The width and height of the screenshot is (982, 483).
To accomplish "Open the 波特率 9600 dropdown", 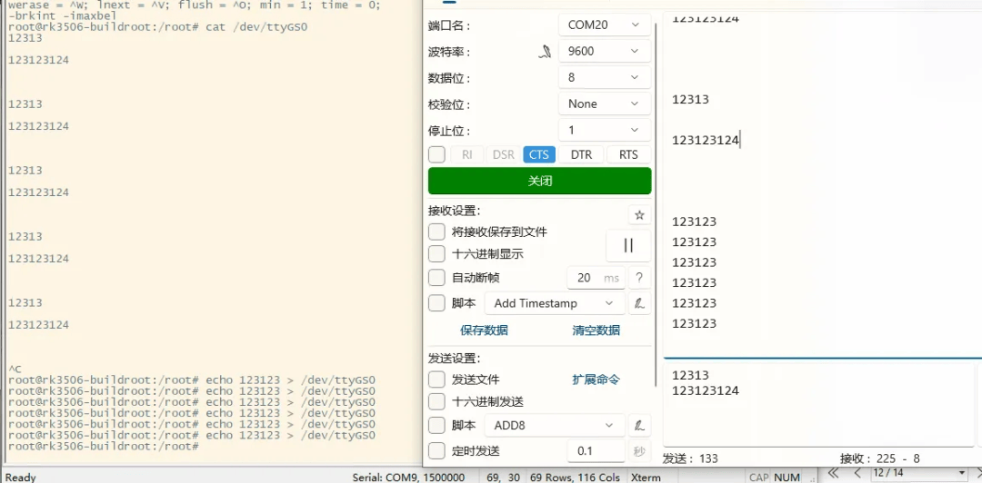I will tap(605, 52).
